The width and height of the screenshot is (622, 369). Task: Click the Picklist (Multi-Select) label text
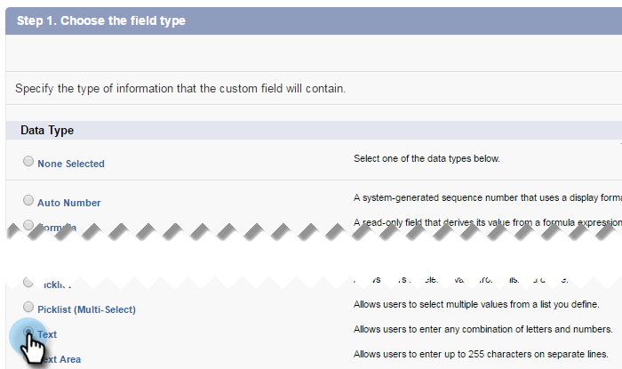coord(86,309)
